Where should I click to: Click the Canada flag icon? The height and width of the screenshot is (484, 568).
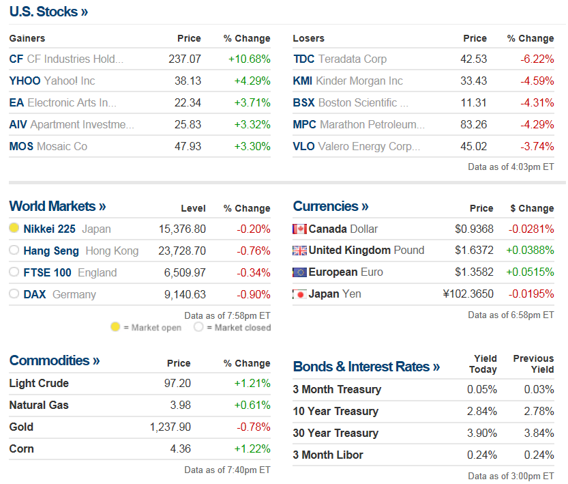tap(299, 229)
